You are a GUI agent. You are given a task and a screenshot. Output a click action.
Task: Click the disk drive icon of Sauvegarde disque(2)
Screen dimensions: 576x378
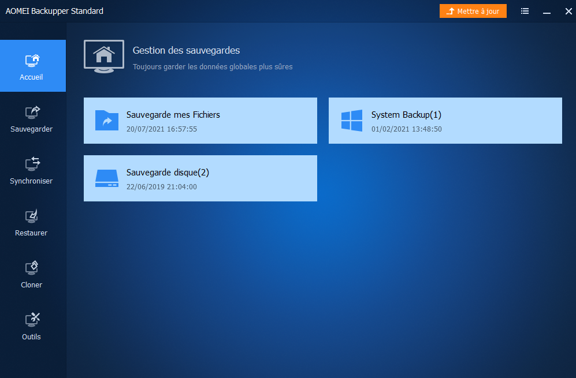click(107, 178)
